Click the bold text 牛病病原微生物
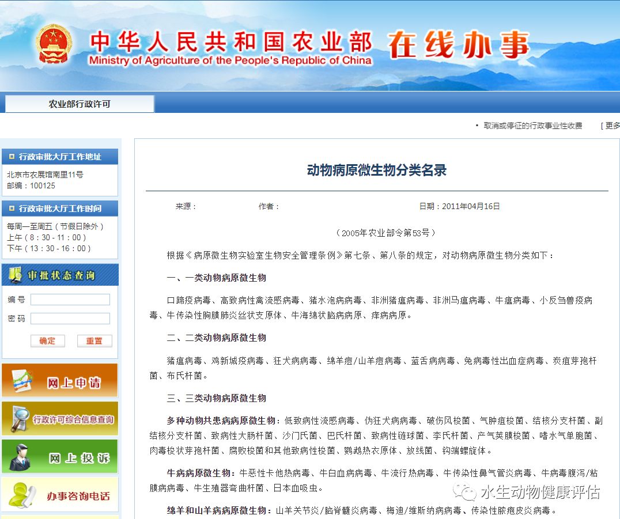Screen dimensions: 620x519 coord(198,473)
